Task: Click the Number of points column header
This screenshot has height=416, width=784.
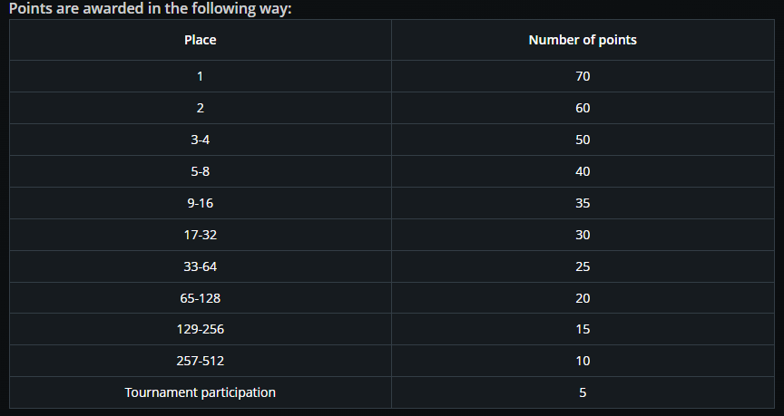Action: click(583, 40)
